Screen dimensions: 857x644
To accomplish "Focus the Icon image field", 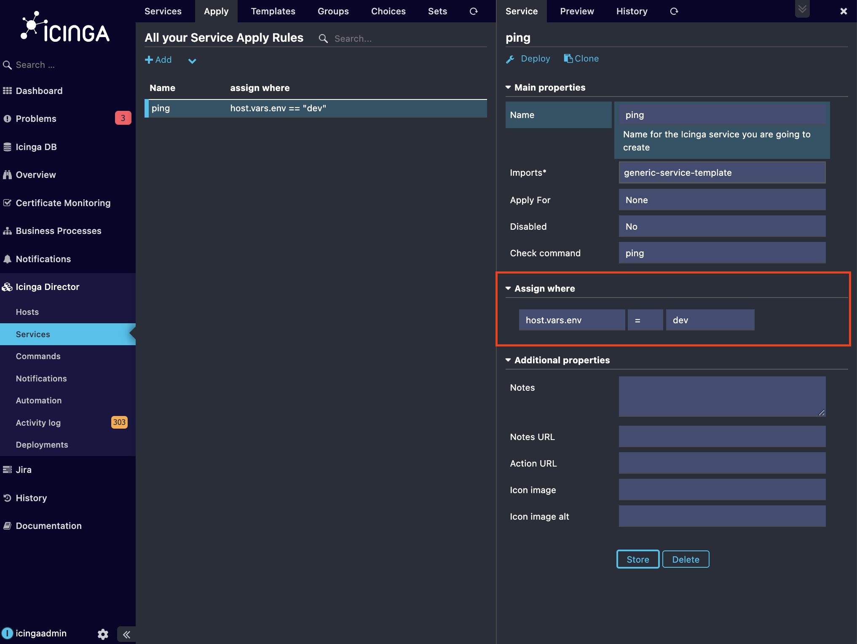I will (722, 490).
